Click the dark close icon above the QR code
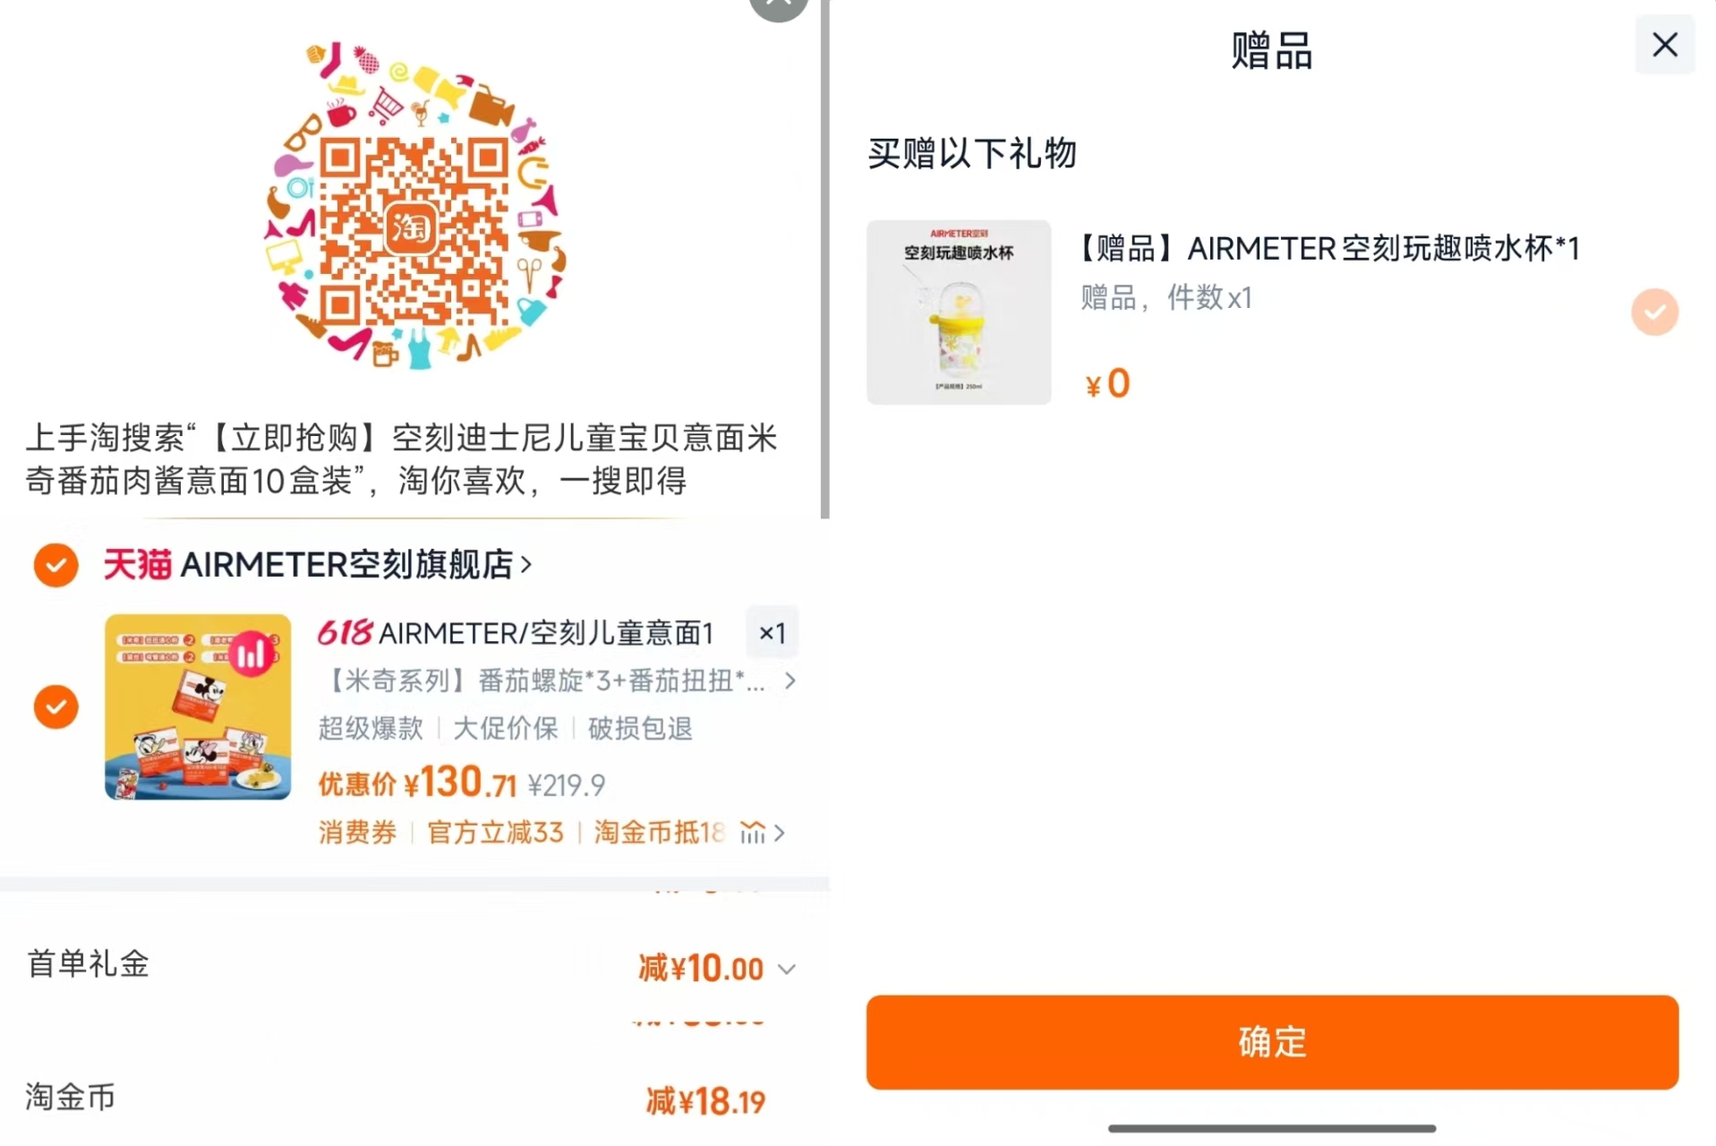Screen dimensions: 1716x1146 click(x=778, y=7)
